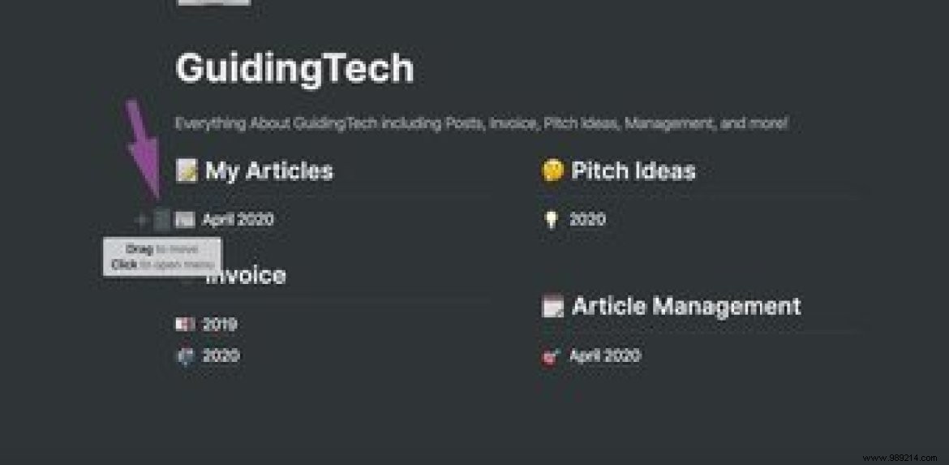Open April 2020 page under Article Management
This screenshot has width=949, height=465.
click(x=604, y=356)
